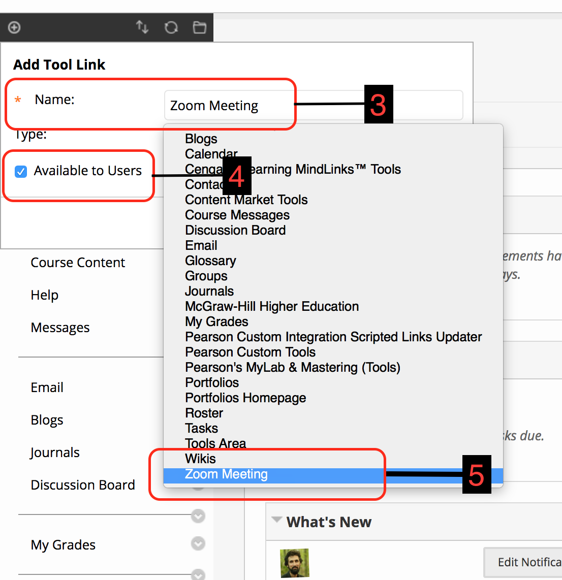The height and width of the screenshot is (580, 562).
Task: Open My Grades in course menu
Action: [x=63, y=545]
